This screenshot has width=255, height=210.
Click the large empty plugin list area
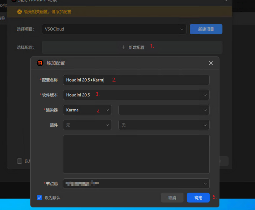[136, 154]
